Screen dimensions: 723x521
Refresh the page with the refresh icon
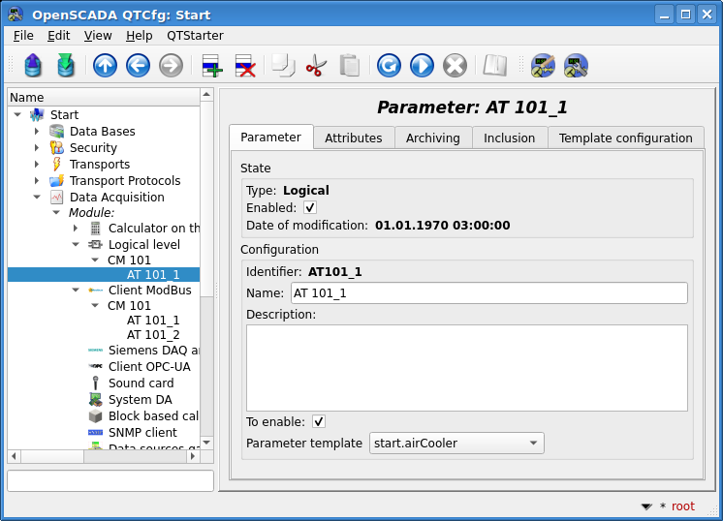389,66
